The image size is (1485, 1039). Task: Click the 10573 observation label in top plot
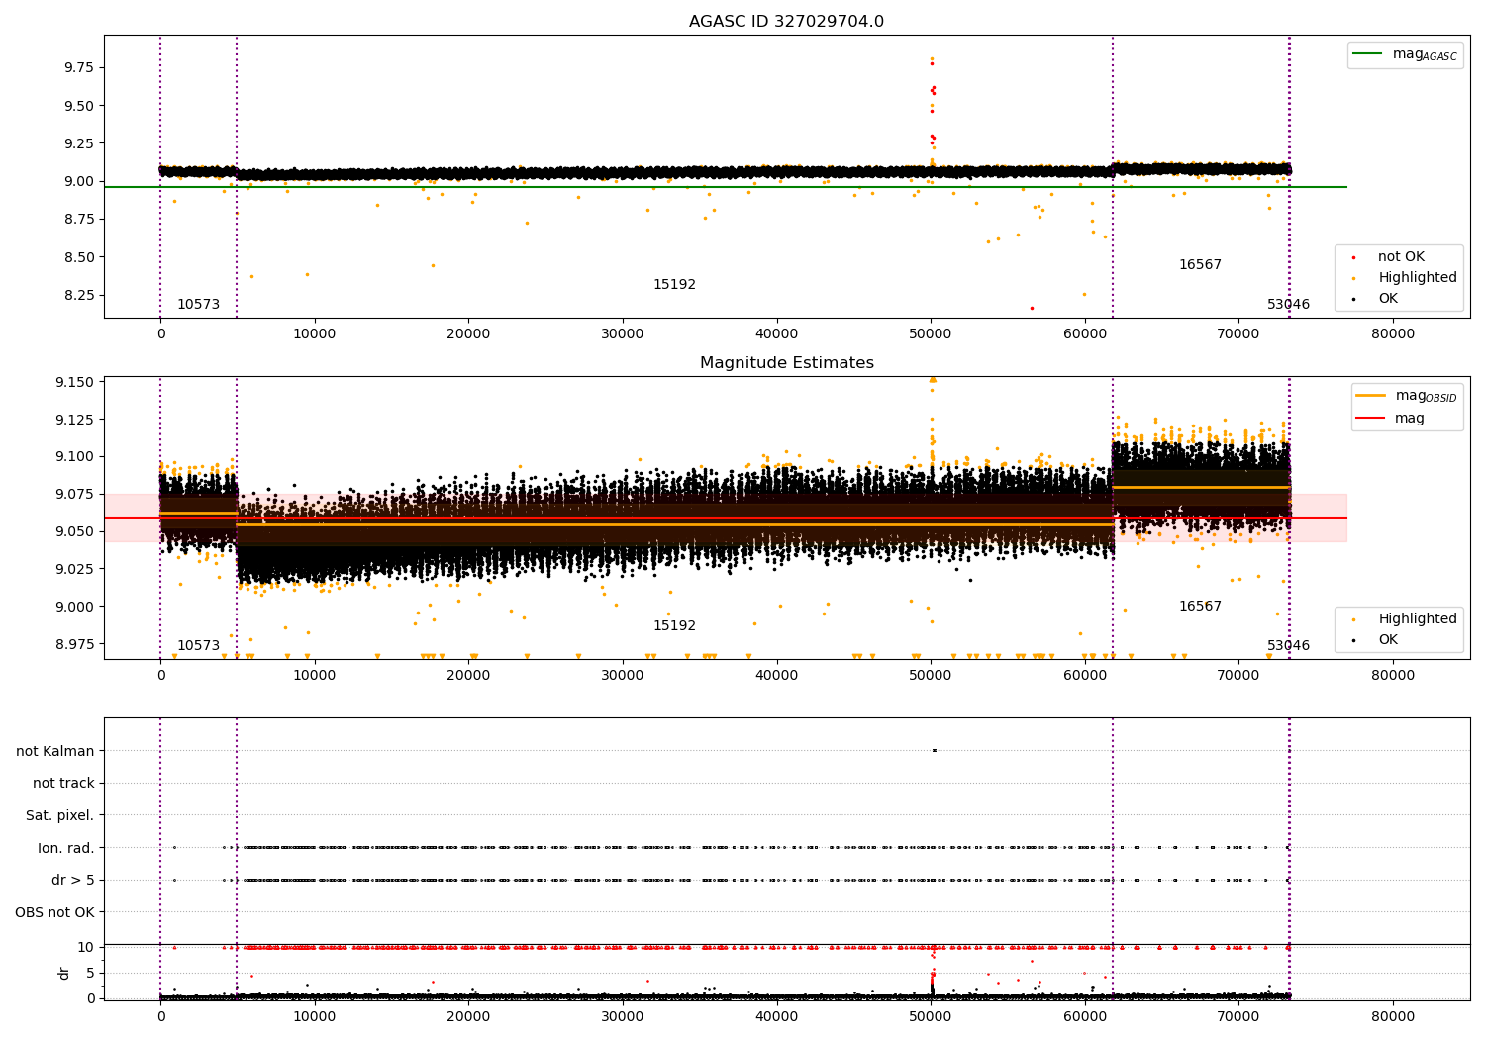(x=198, y=305)
